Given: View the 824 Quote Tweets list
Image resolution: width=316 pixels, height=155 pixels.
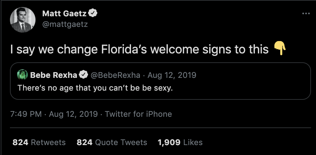Looking at the screenshot, I should point(112,142).
